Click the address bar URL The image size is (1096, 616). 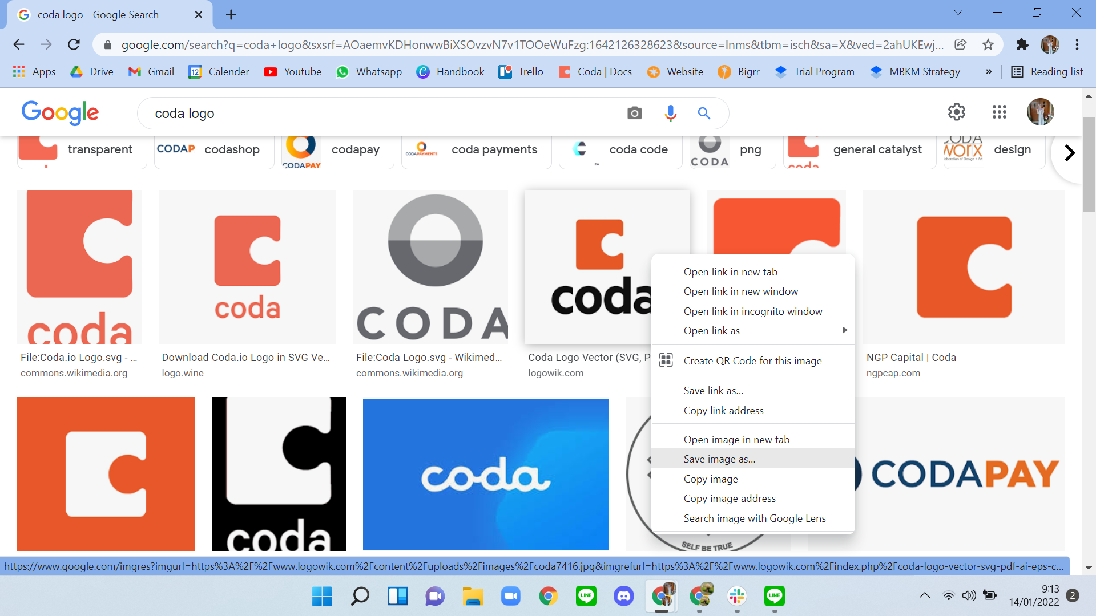coord(532,44)
